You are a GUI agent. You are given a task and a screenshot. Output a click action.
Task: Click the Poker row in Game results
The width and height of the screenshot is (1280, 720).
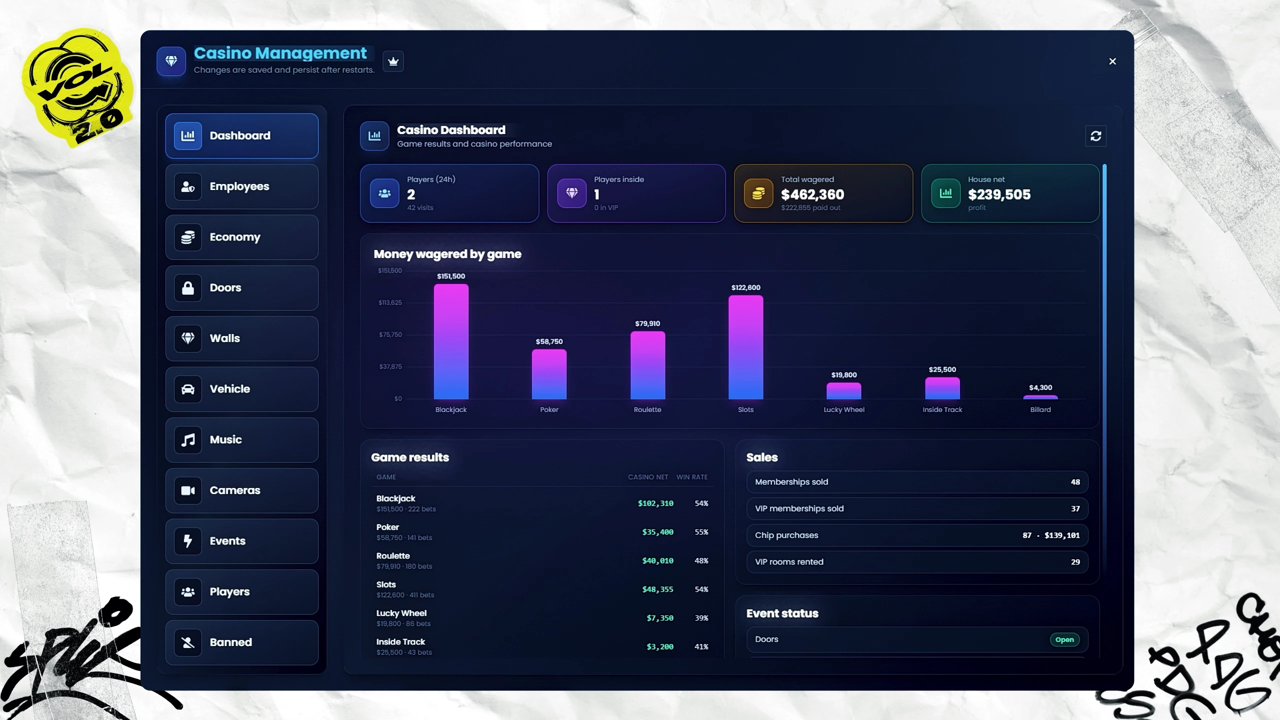(x=542, y=532)
